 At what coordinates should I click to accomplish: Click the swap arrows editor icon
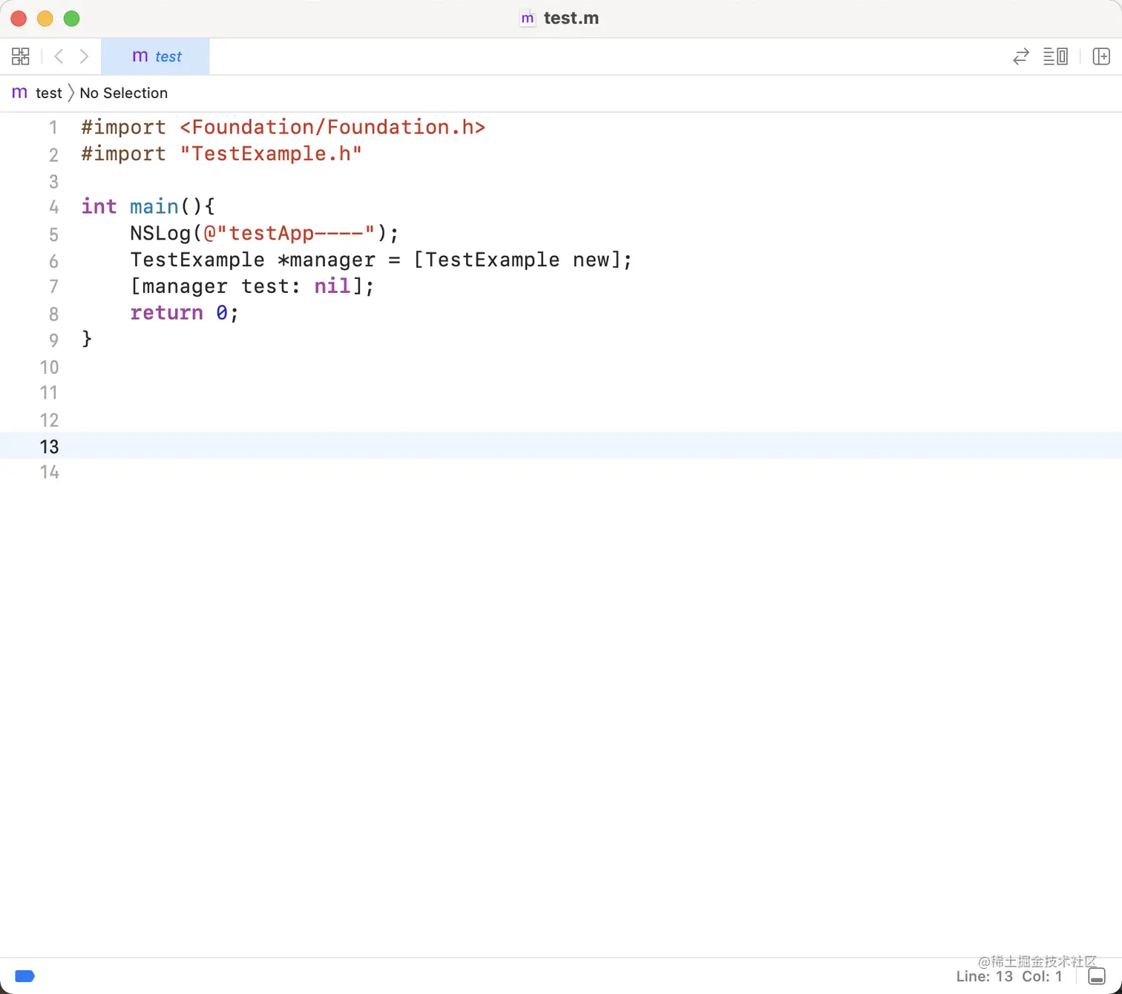click(x=1021, y=56)
